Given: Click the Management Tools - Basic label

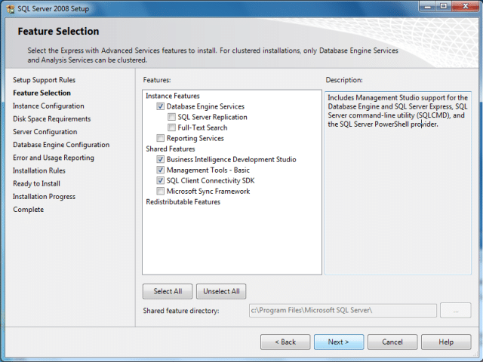Looking at the screenshot, I should click(x=208, y=170).
